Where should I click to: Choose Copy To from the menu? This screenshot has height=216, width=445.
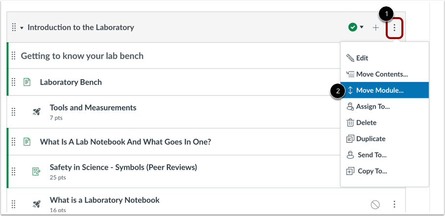tap(371, 171)
